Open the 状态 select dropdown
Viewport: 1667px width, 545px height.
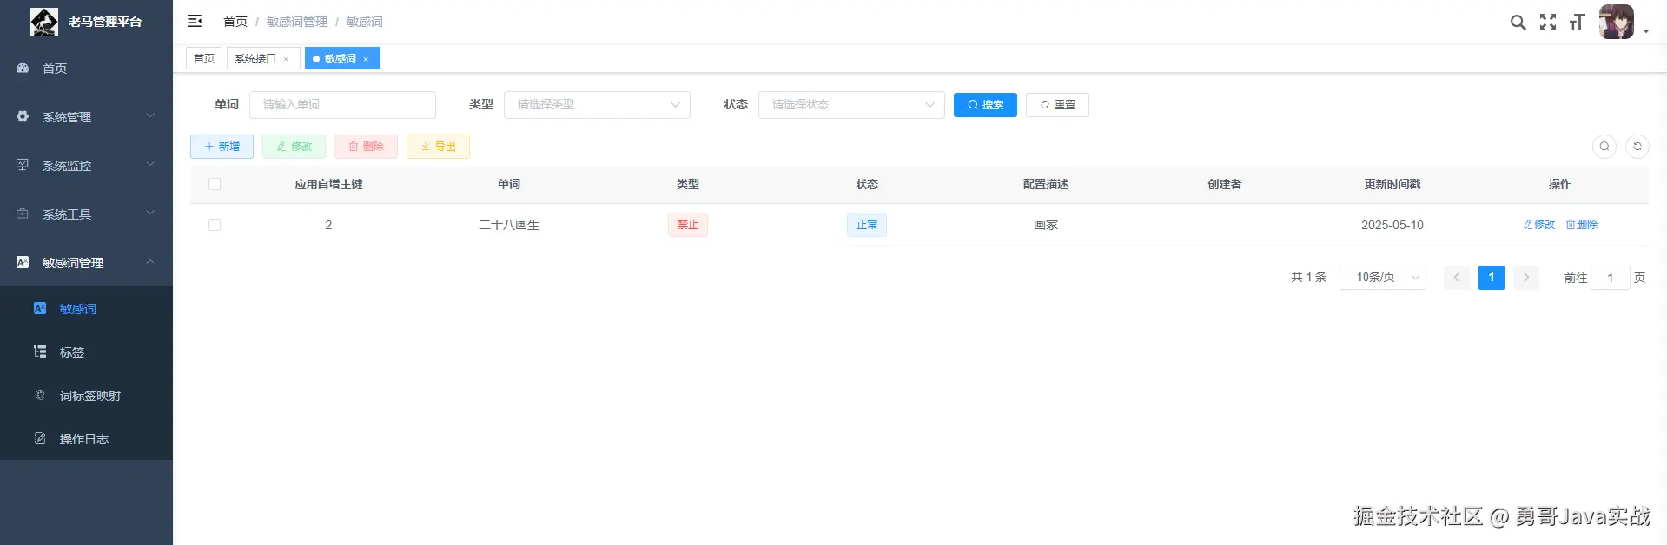click(851, 105)
